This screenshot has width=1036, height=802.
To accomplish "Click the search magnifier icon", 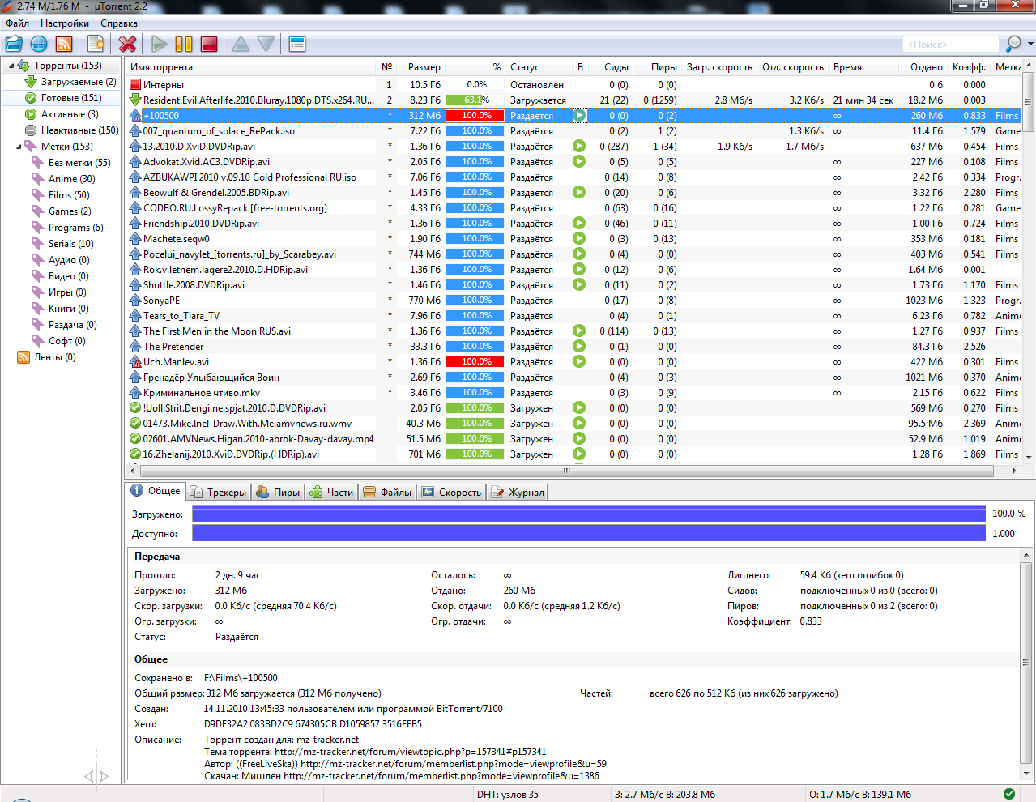I will point(1013,44).
